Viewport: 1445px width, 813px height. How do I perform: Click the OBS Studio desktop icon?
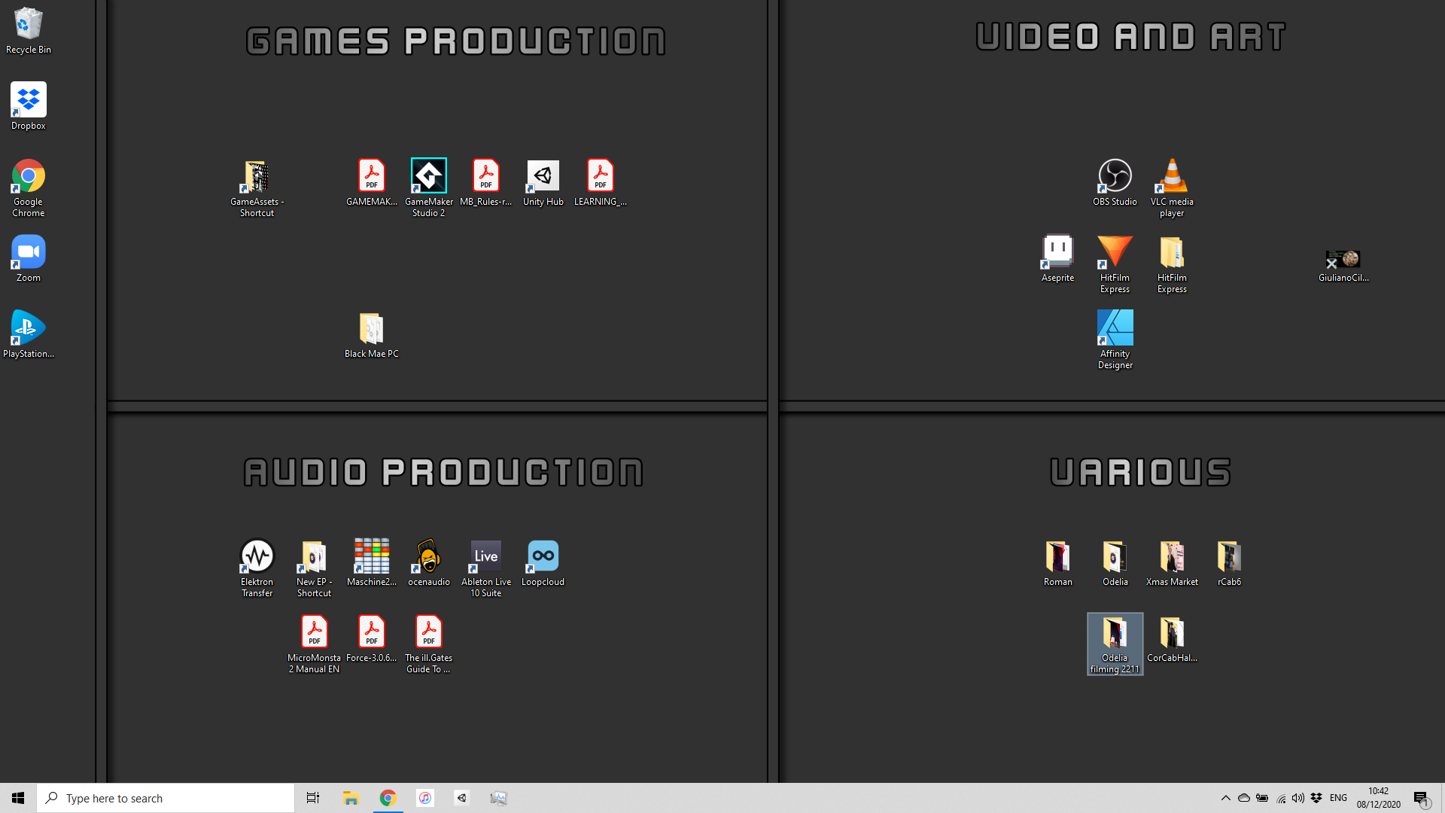pyautogui.click(x=1115, y=176)
